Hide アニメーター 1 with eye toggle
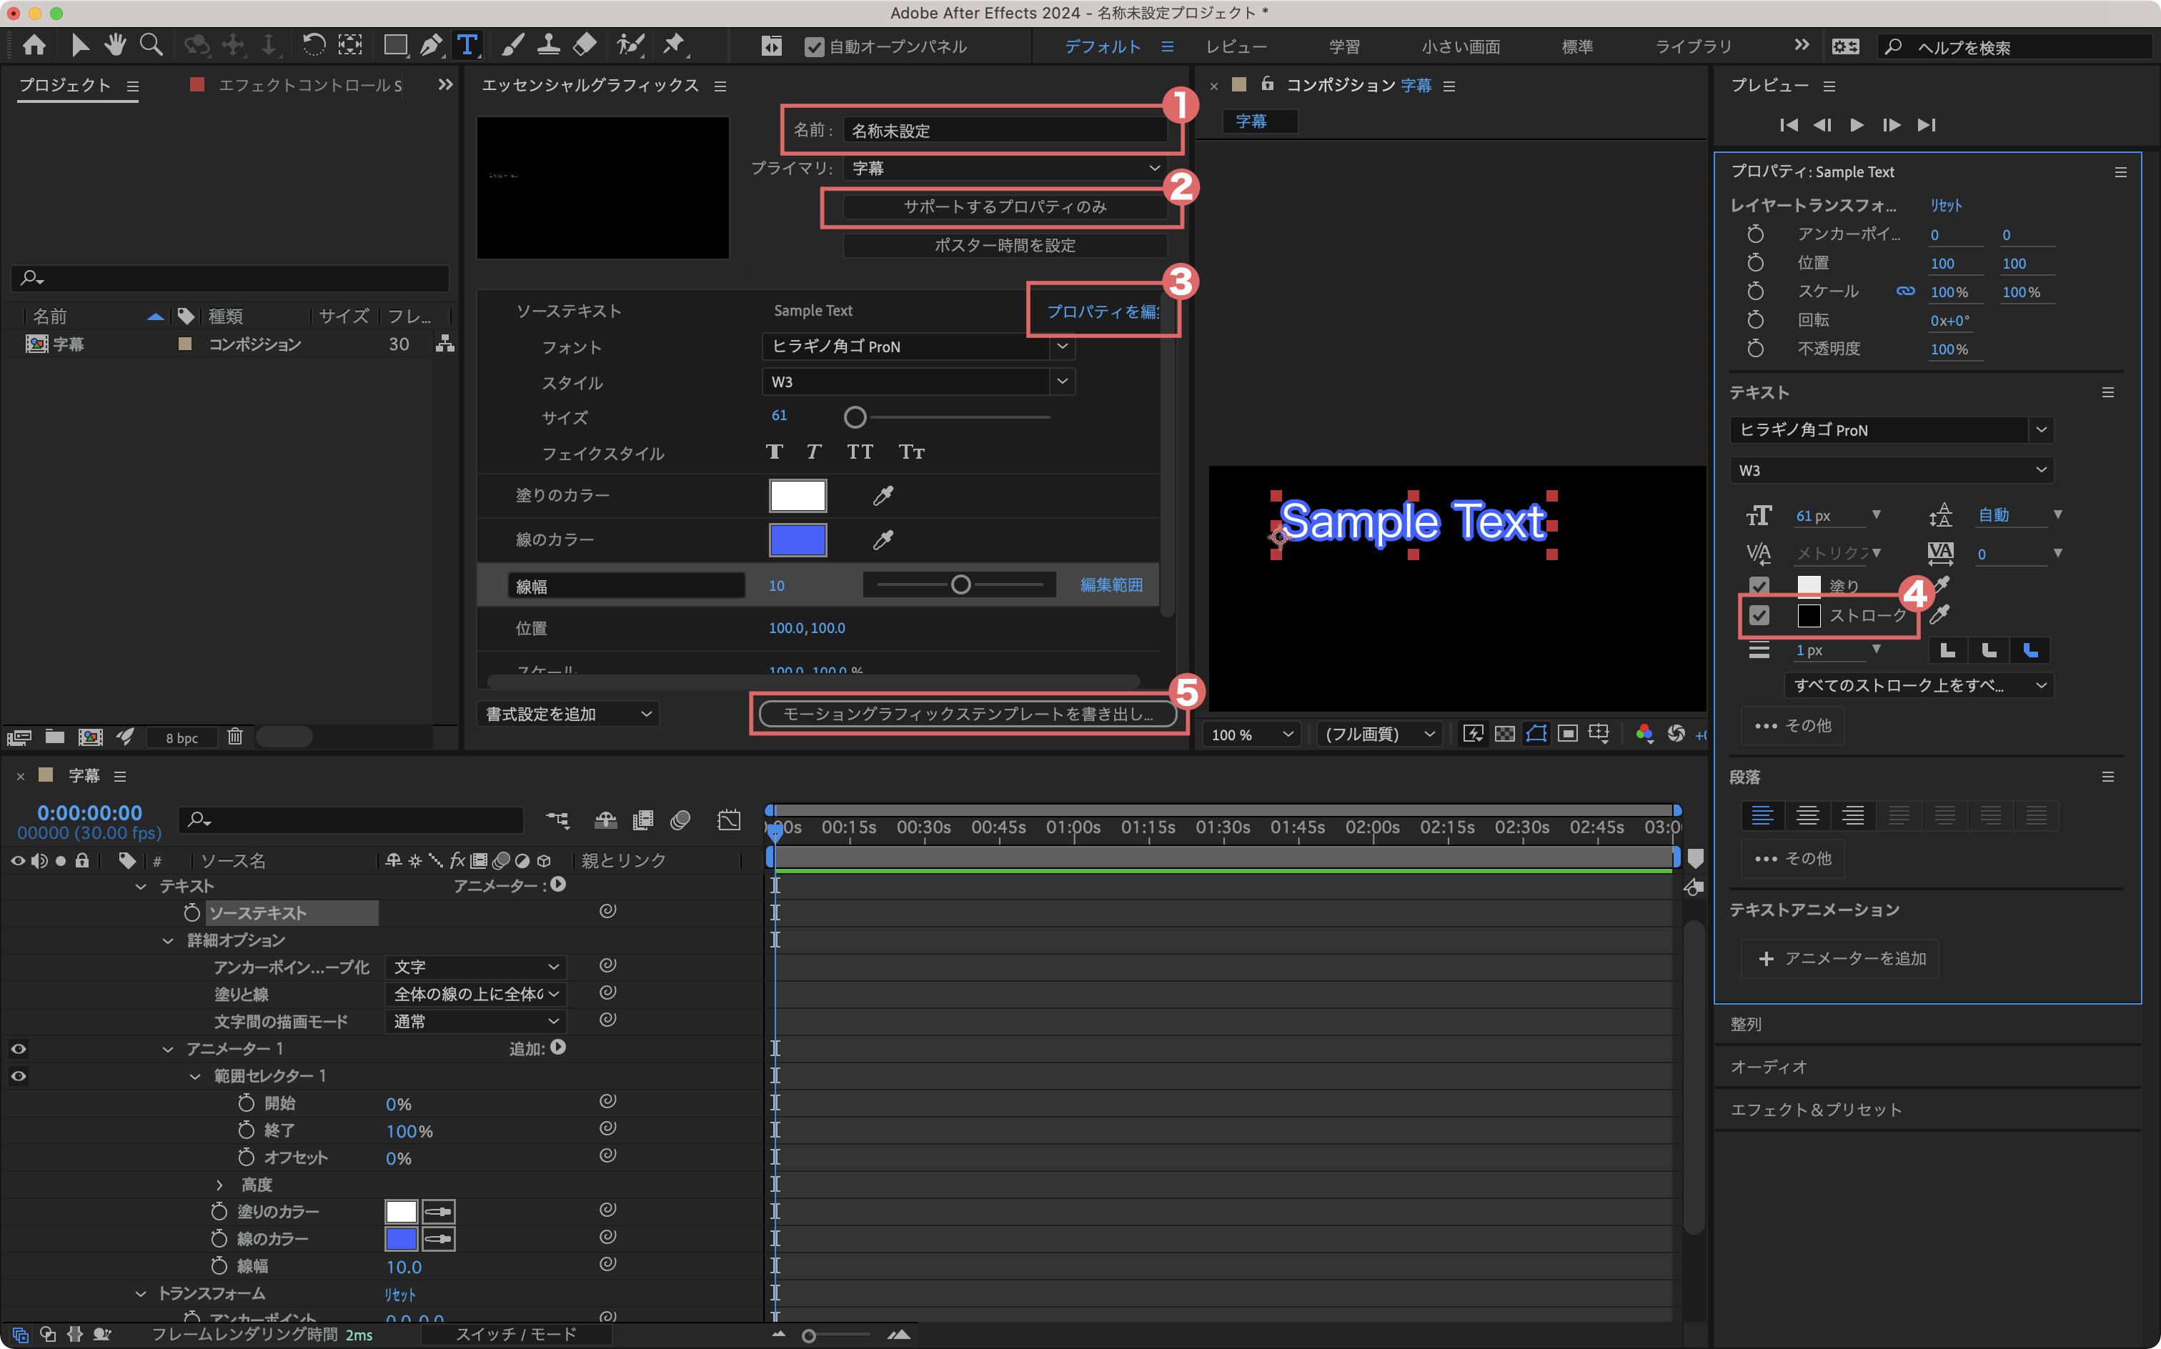The height and width of the screenshot is (1349, 2161). pyautogui.click(x=18, y=1048)
